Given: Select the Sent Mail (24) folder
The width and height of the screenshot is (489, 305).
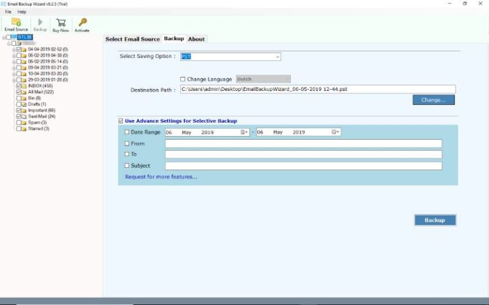Looking at the screenshot, I should (41, 116).
